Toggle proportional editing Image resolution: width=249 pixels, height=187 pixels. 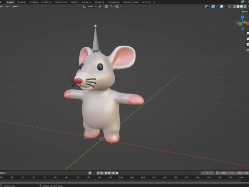tap(117, 7)
